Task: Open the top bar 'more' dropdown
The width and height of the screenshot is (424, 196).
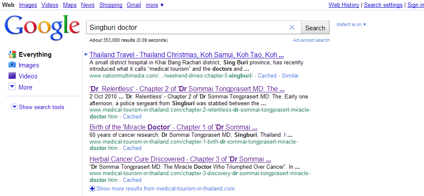Action: [x=154, y=5]
